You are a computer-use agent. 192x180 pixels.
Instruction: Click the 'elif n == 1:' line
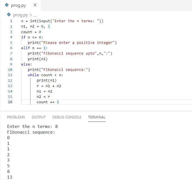(x=34, y=48)
